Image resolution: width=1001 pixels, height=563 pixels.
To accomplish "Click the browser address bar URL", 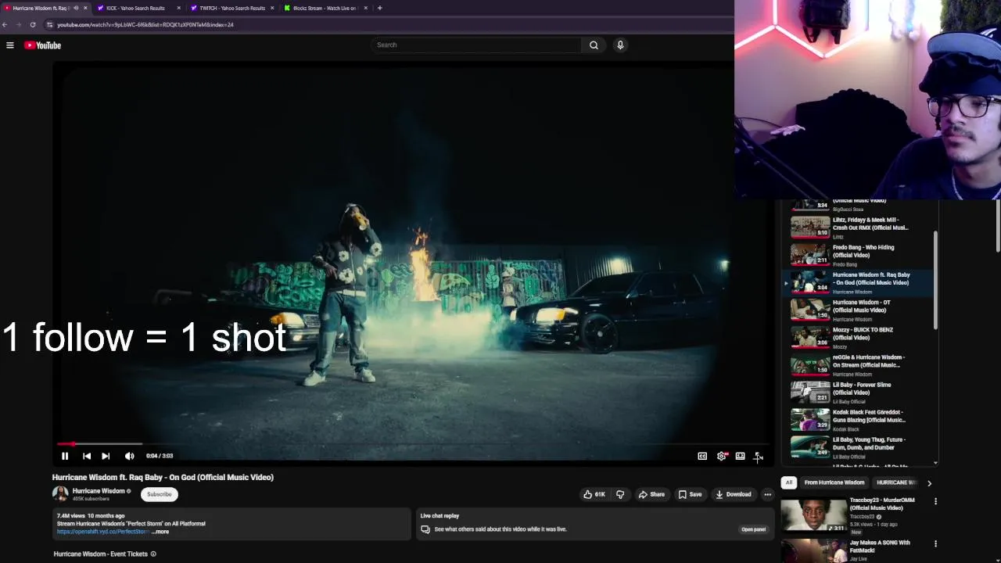I will 145,24.
